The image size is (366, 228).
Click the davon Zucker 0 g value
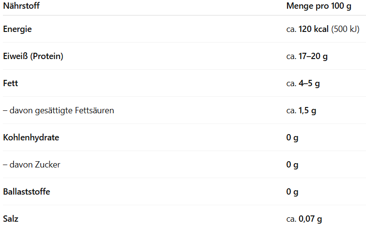292,165
